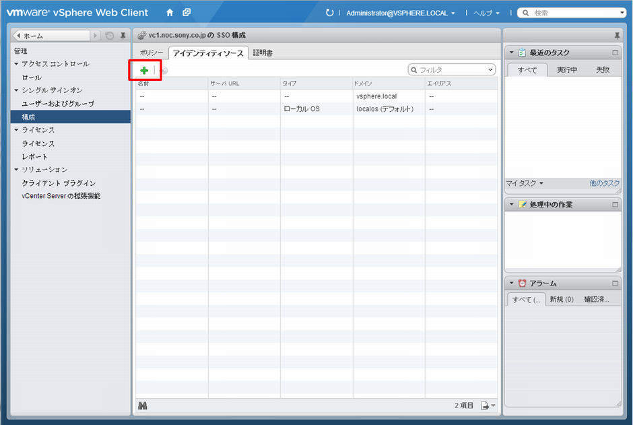Click the home icon in top bar
The height and width of the screenshot is (425, 633).
pos(170,13)
